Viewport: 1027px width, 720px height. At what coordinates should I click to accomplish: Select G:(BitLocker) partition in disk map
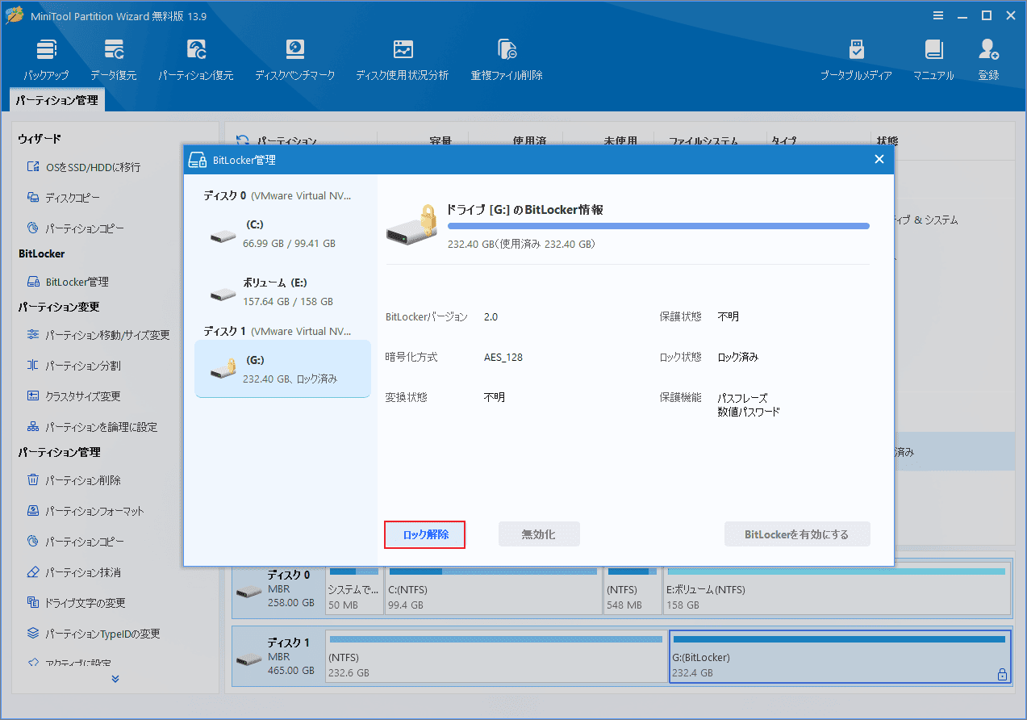point(840,655)
